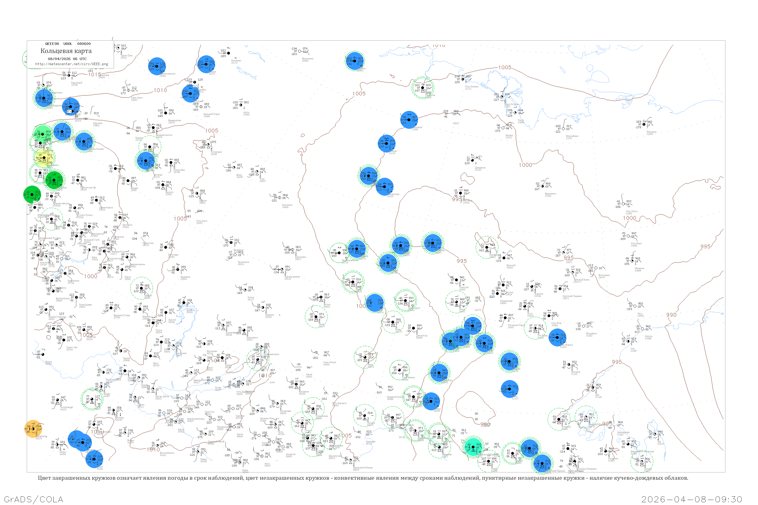Click the meteocenter.net UEEE.png URL
This screenshot has height=505, width=758.
pos(72,64)
